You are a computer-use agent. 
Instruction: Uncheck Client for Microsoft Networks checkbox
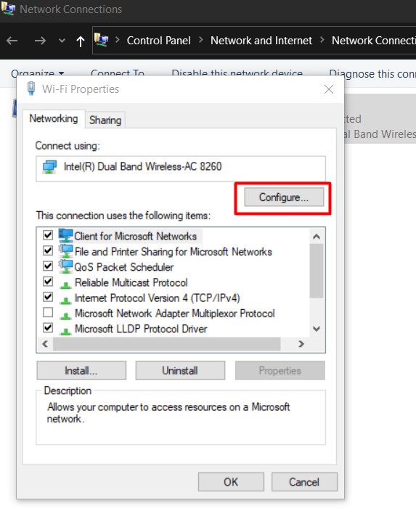tap(48, 235)
